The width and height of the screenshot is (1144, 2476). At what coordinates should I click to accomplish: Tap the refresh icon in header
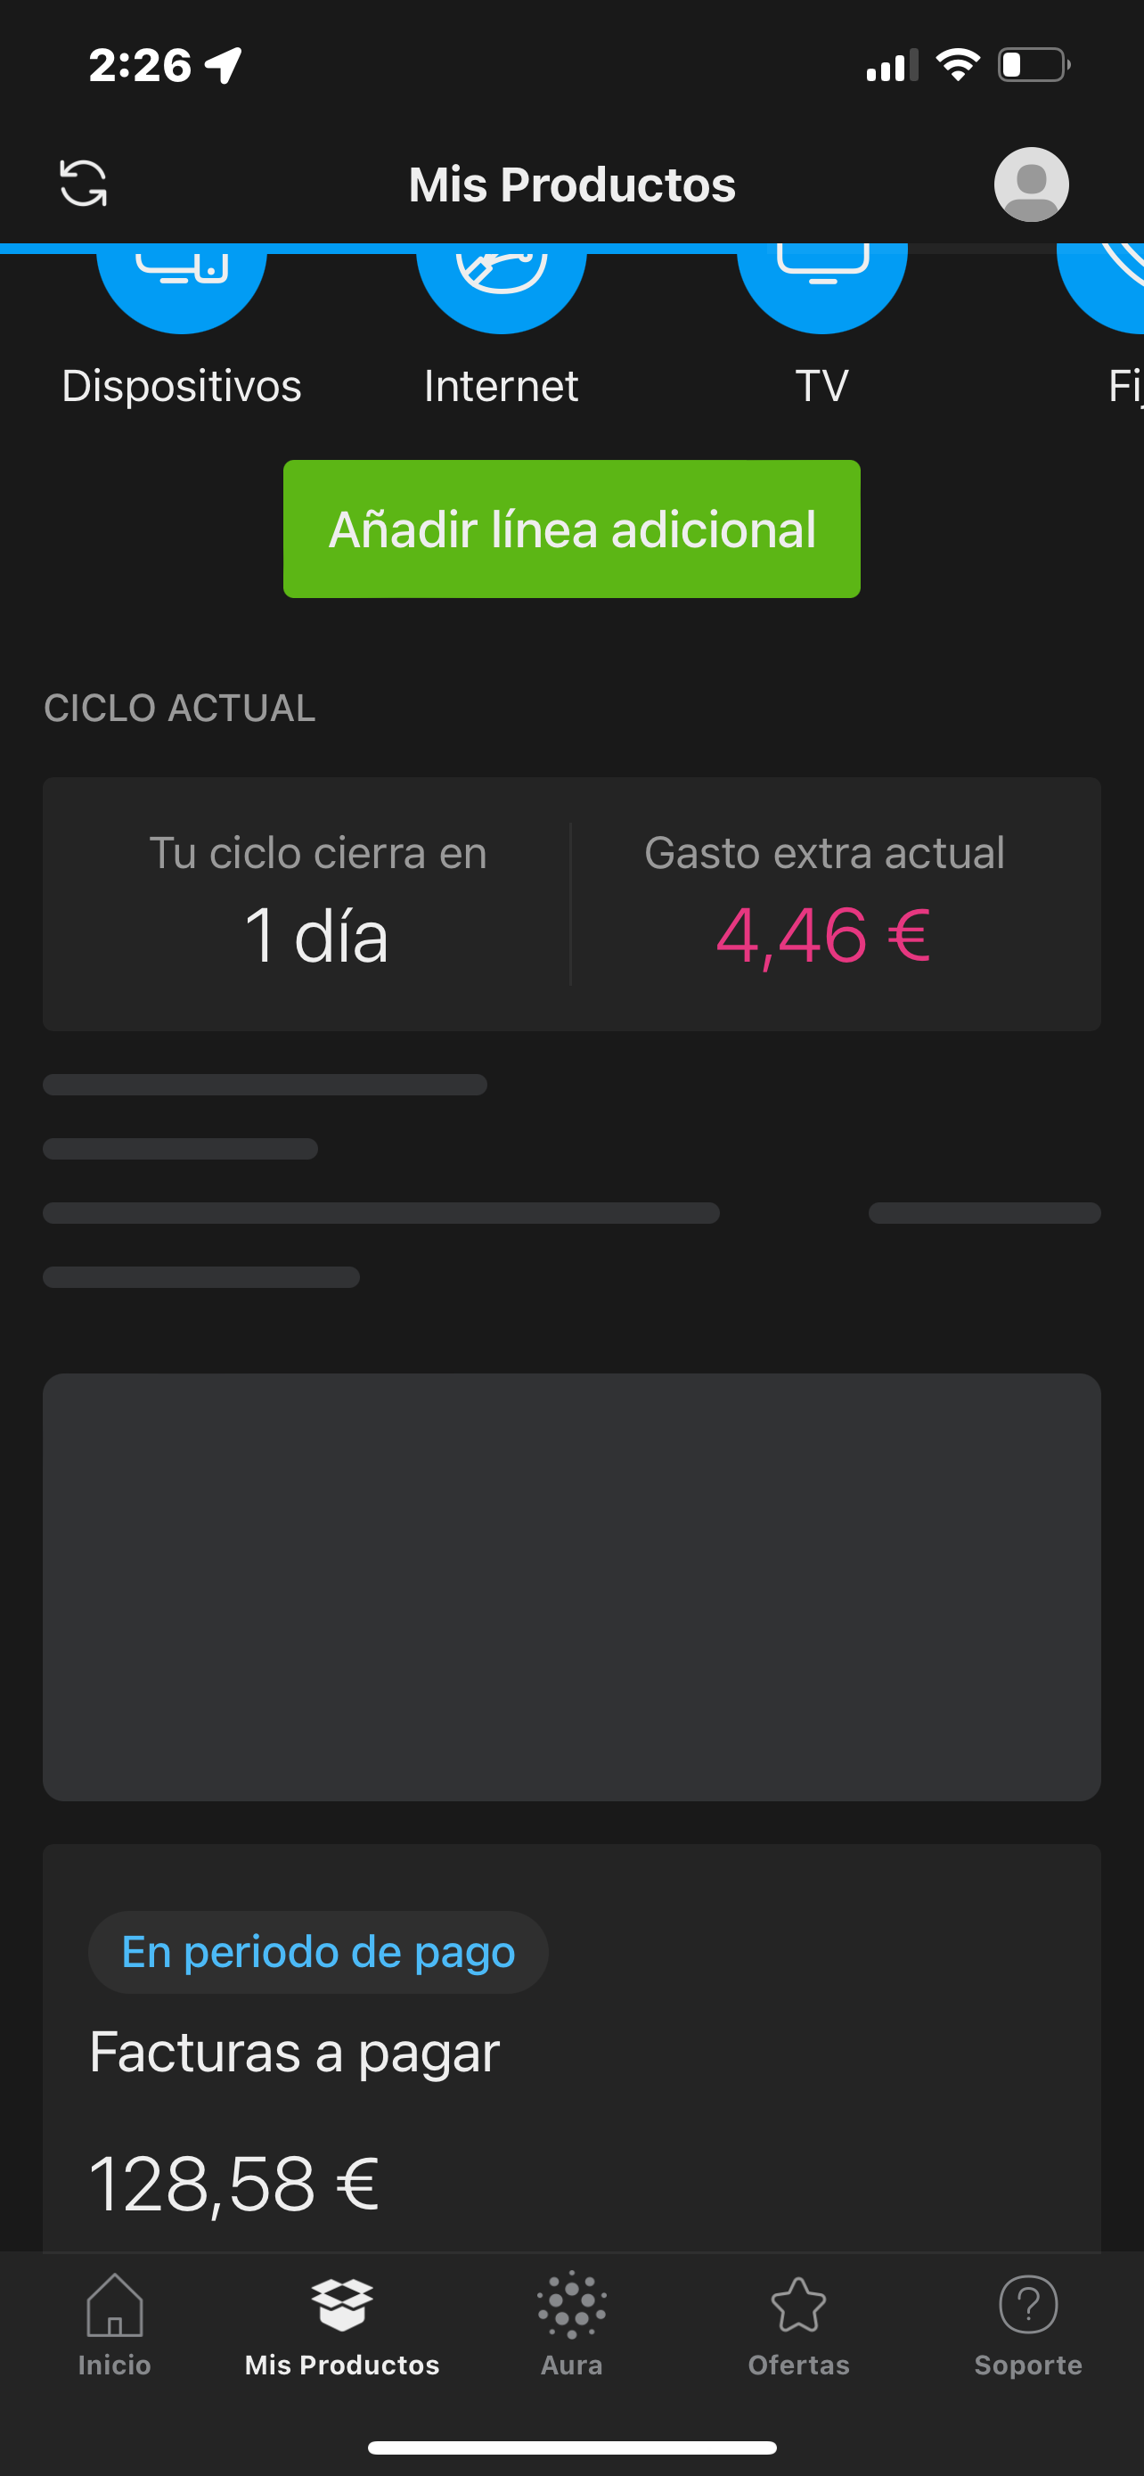(84, 184)
